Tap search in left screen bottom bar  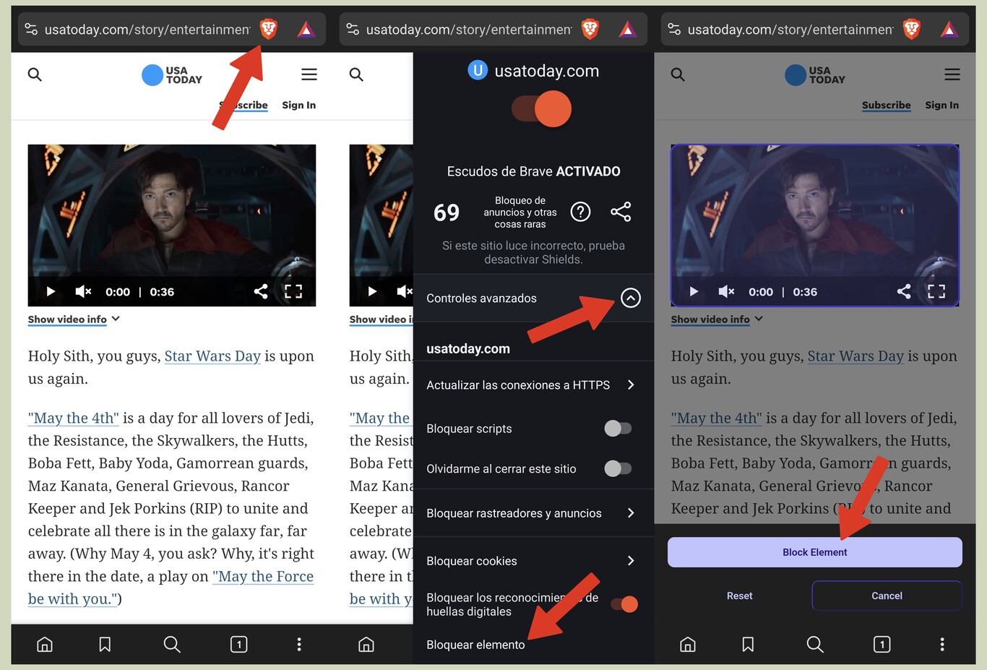172,644
